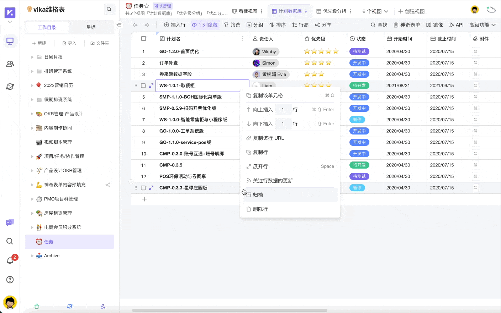Image resolution: width=501 pixels, height=313 pixels.
Task: Choose 删除行 in the context menu
Action: [260, 209]
